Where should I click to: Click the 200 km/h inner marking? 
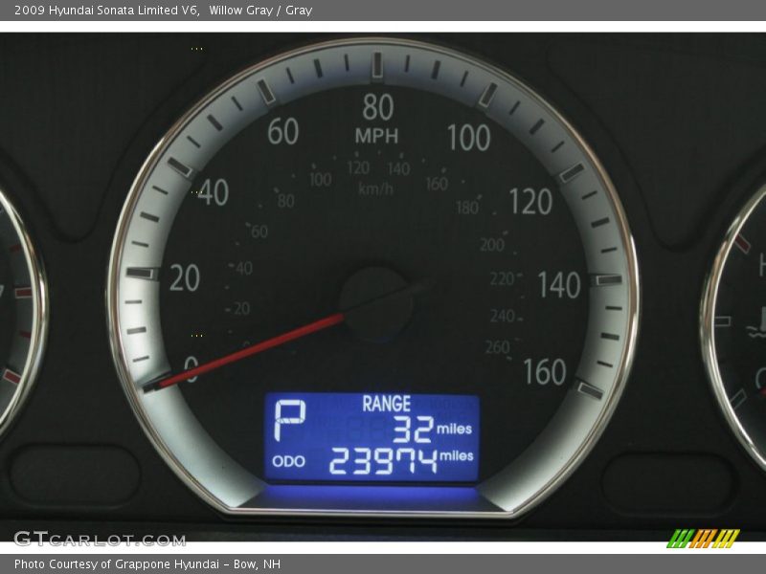coord(492,245)
